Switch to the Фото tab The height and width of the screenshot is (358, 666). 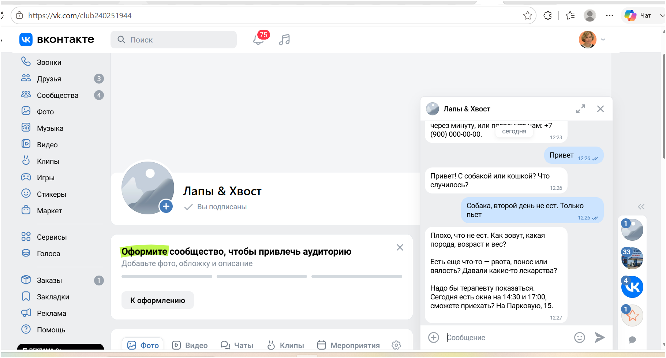[x=143, y=345]
